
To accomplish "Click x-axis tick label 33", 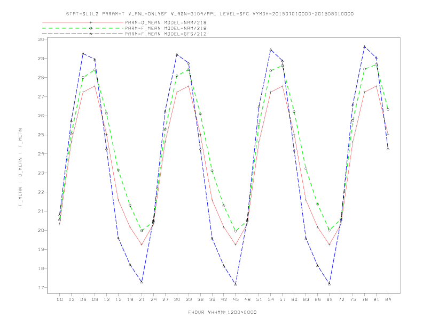I will [189, 299].
